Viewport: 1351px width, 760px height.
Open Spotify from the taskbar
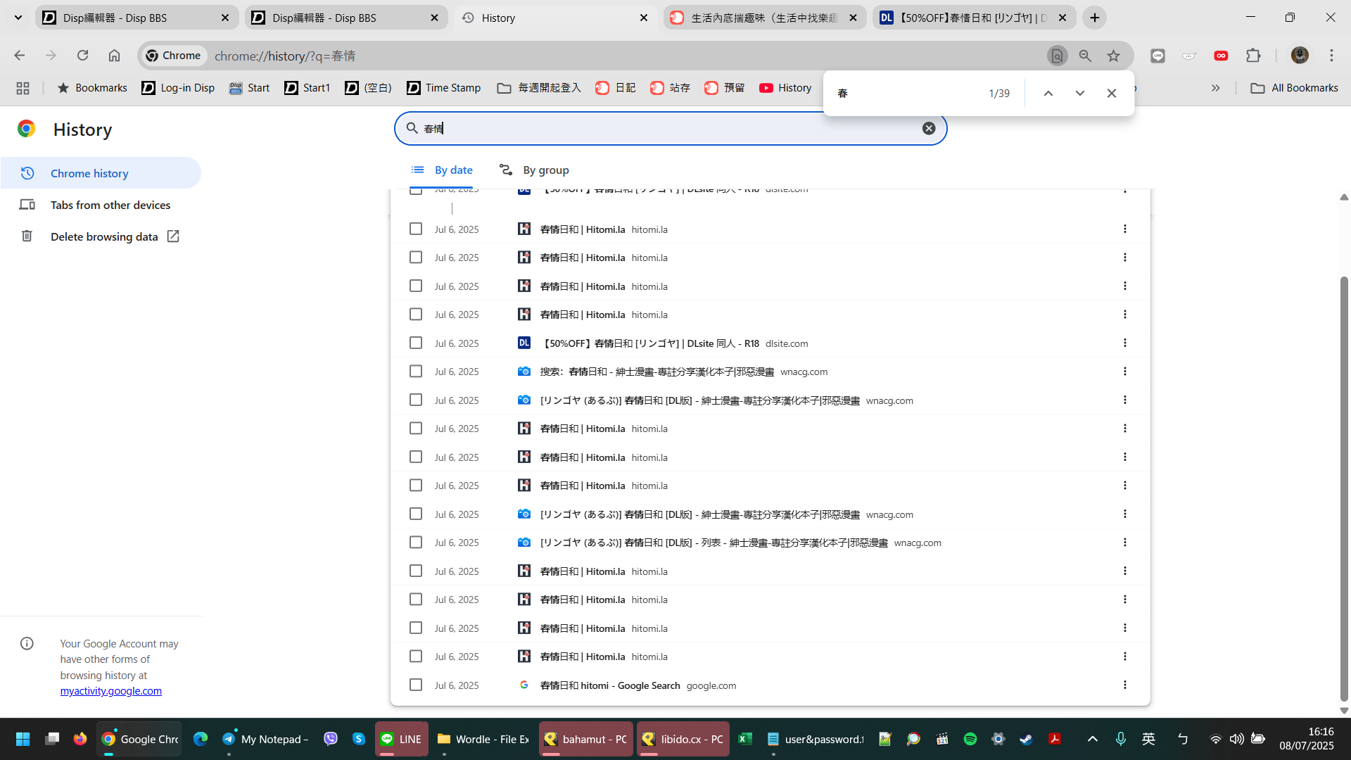pos(970,739)
